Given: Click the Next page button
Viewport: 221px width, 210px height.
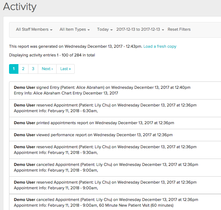Looking at the screenshot, I should point(47,69).
